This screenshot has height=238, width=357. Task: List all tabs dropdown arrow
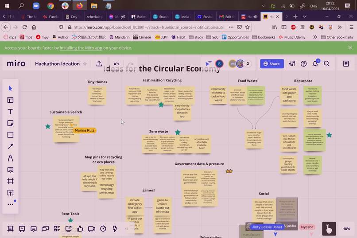304,16
